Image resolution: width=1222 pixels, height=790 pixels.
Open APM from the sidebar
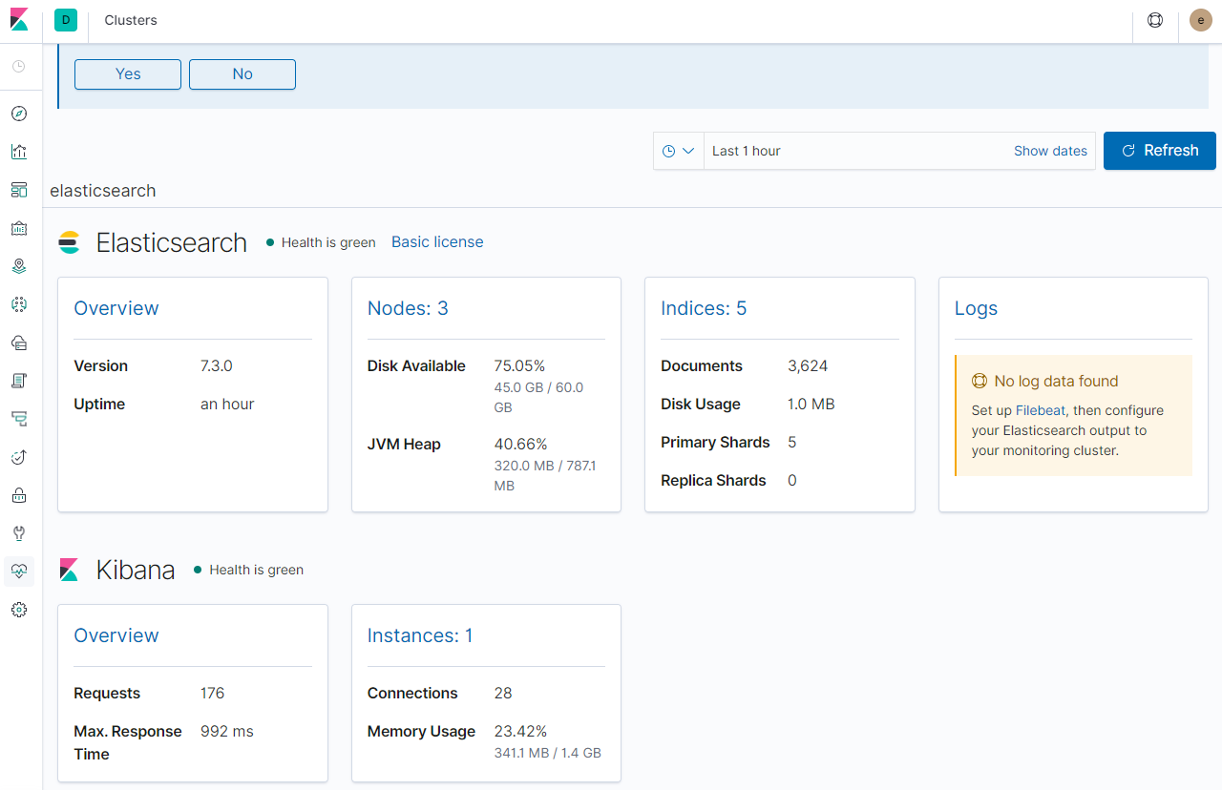[19, 419]
